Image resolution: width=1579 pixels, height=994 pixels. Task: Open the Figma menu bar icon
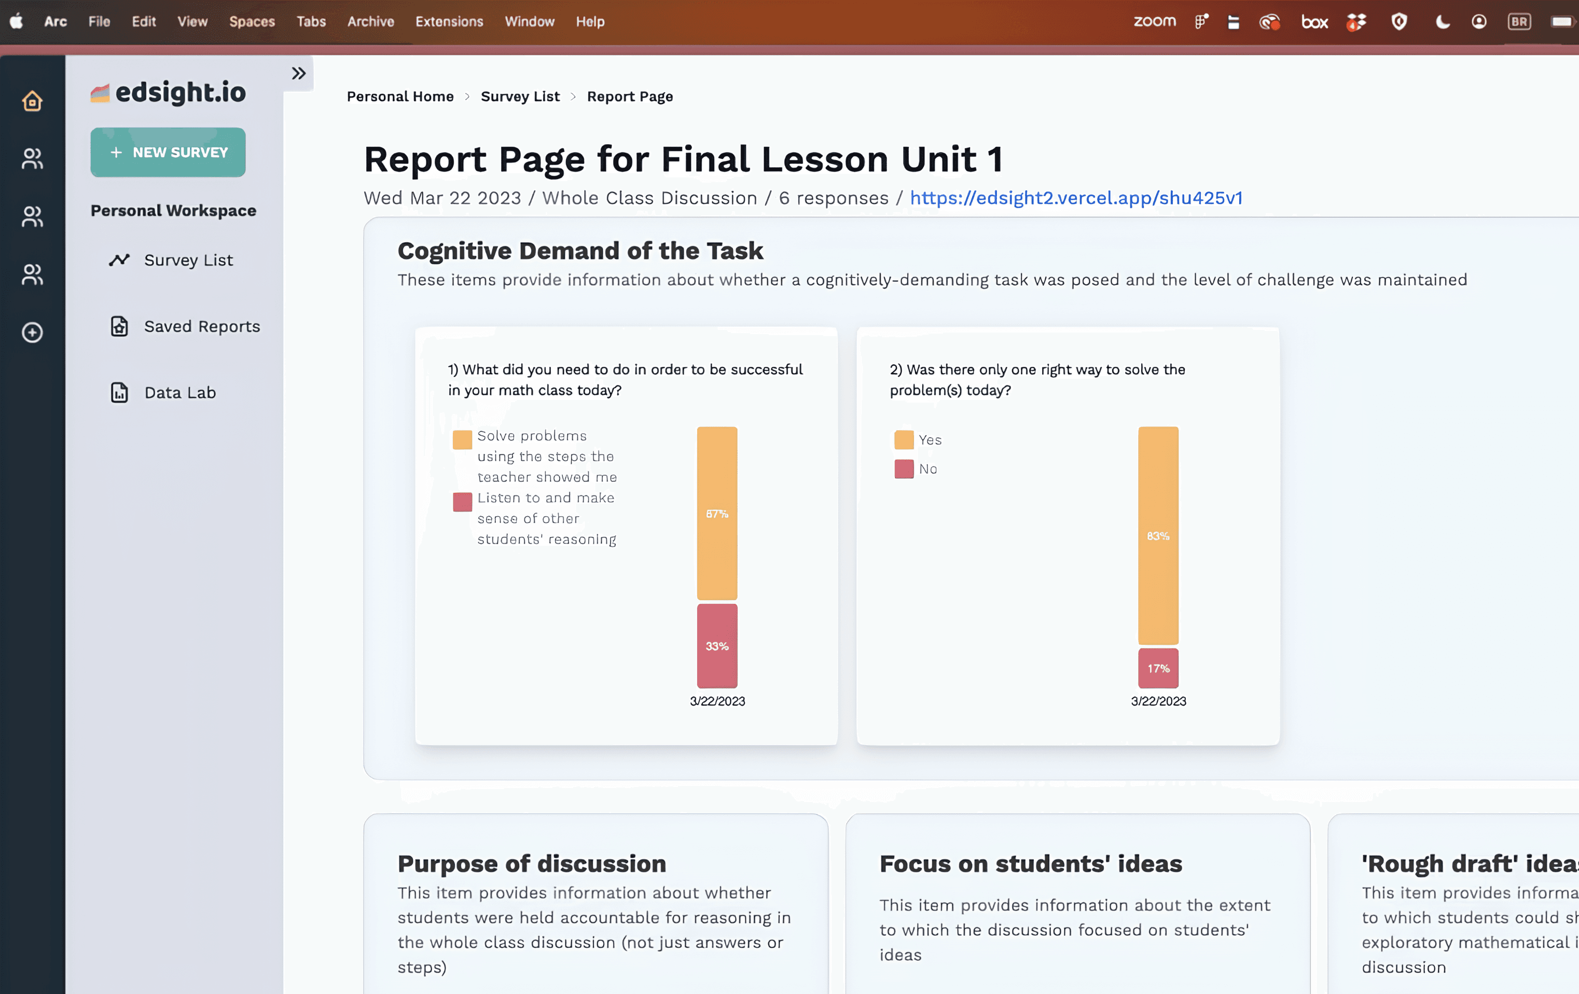pyautogui.click(x=1201, y=22)
